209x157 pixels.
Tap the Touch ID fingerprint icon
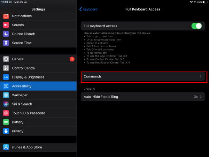tap(6, 113)
